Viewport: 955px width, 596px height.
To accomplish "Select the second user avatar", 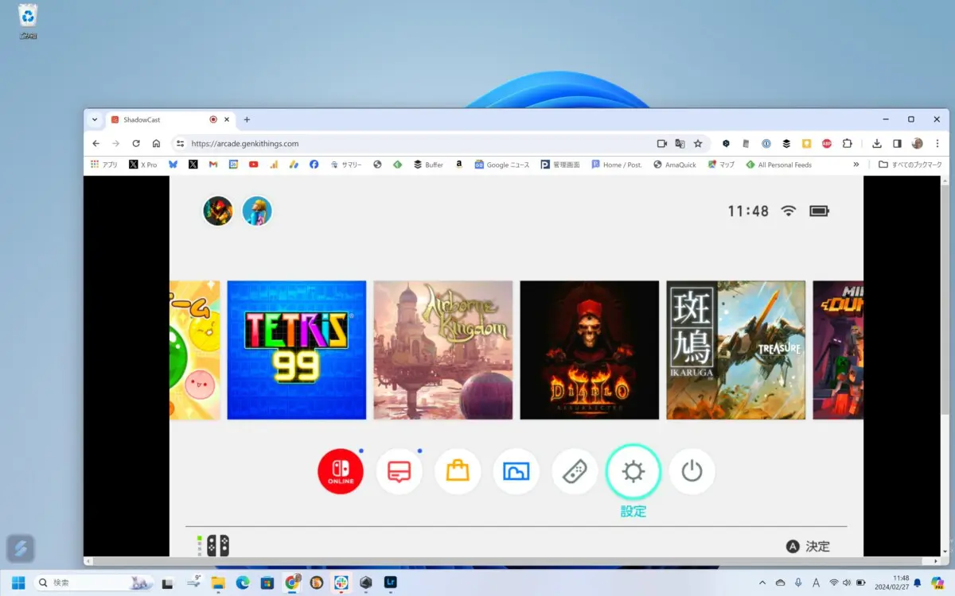I will tap(257, 211).
